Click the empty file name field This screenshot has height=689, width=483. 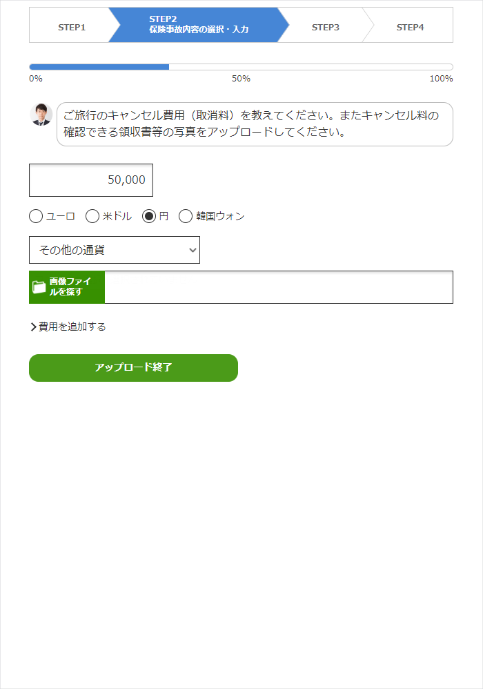coord(278,287)
